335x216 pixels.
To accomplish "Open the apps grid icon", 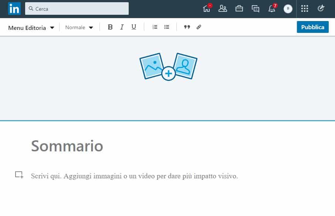I will [305, 8].
